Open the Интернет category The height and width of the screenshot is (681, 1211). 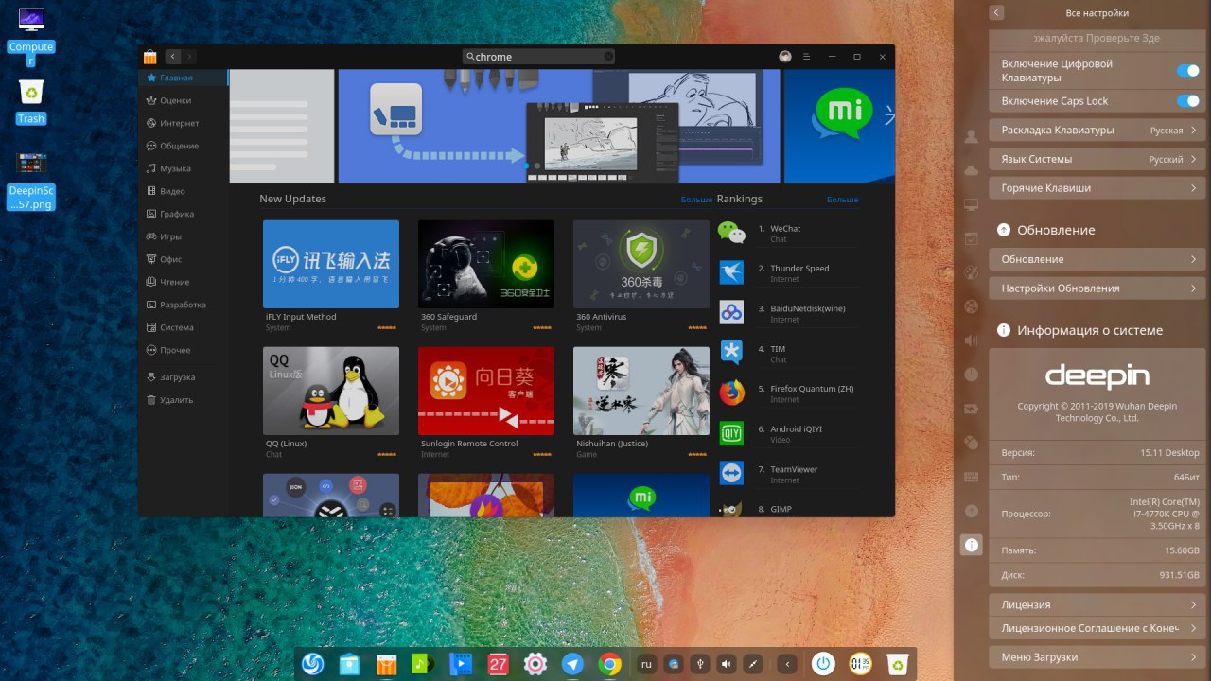[x=184, y=123]
